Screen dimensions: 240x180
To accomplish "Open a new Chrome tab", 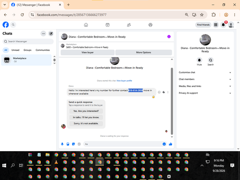I will pos(68,5).
